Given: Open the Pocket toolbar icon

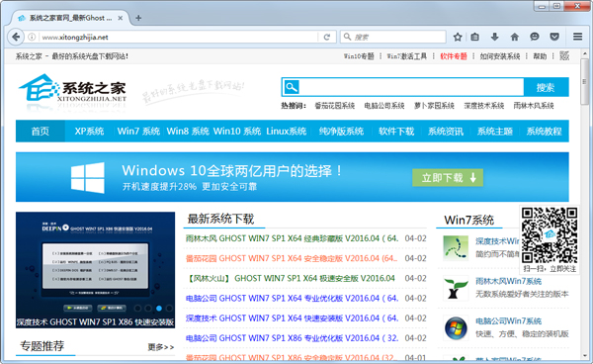Looking at the screenshot, I should point(554,37).
